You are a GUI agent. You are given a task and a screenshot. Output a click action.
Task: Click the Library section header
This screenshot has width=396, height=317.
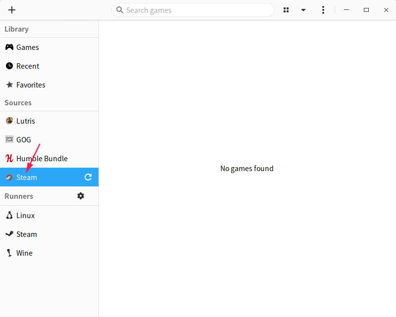(16, 29)
